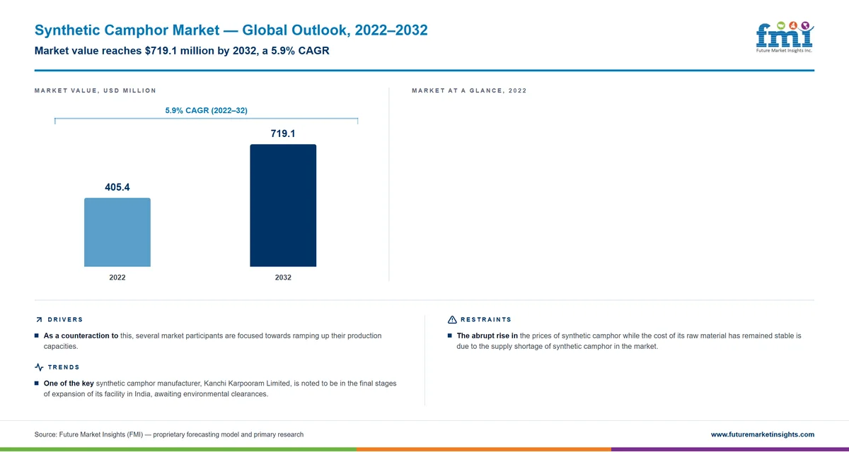
Task: Click the Drivers arrow icon
Action: point(38,320)
